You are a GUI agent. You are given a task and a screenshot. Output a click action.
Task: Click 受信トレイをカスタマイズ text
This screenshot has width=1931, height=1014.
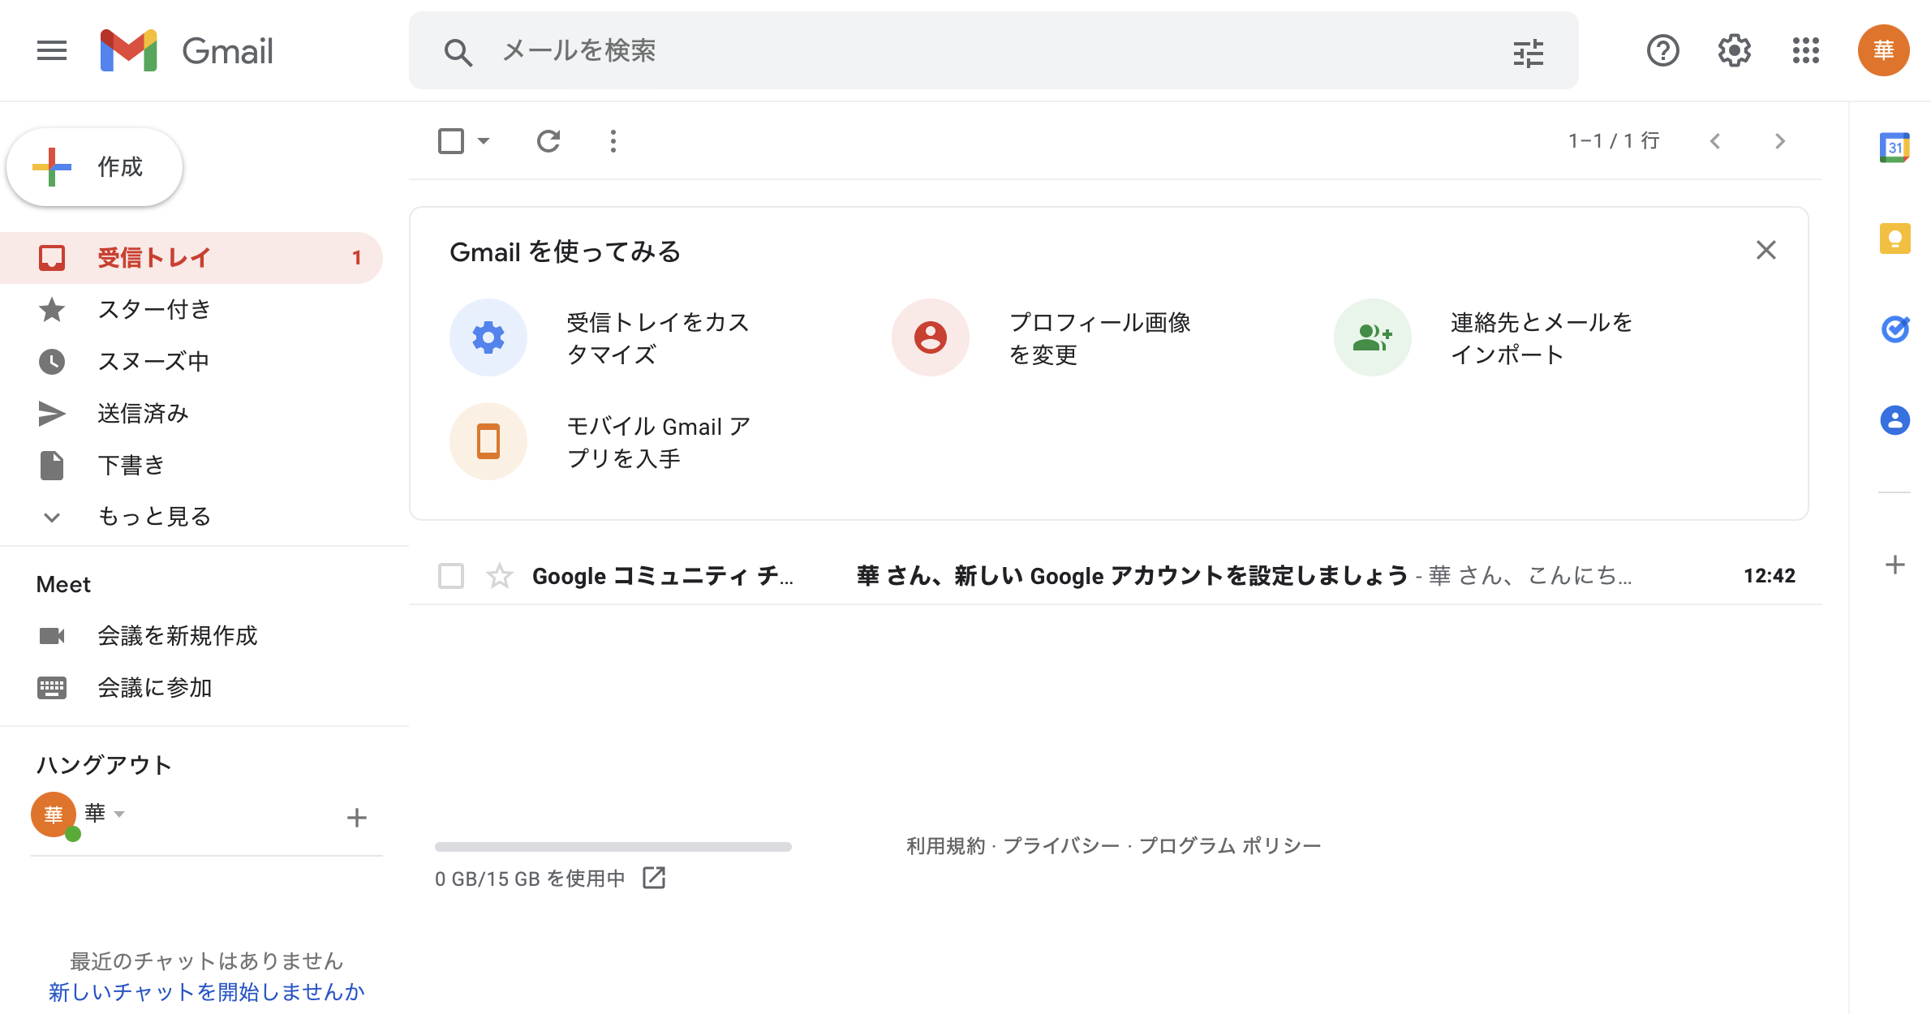pyautogui.click(x=658, y=338)
